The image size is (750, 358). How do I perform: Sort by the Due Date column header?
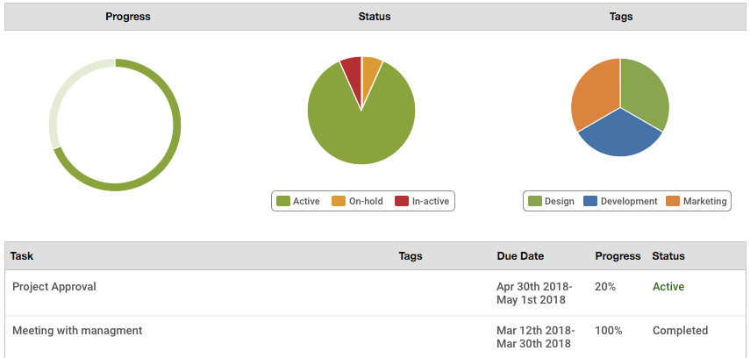tap(520, 256)
